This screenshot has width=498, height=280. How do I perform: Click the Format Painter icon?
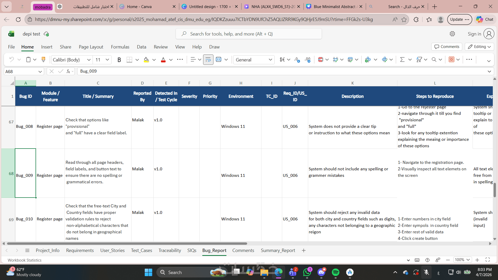point(43,60)
